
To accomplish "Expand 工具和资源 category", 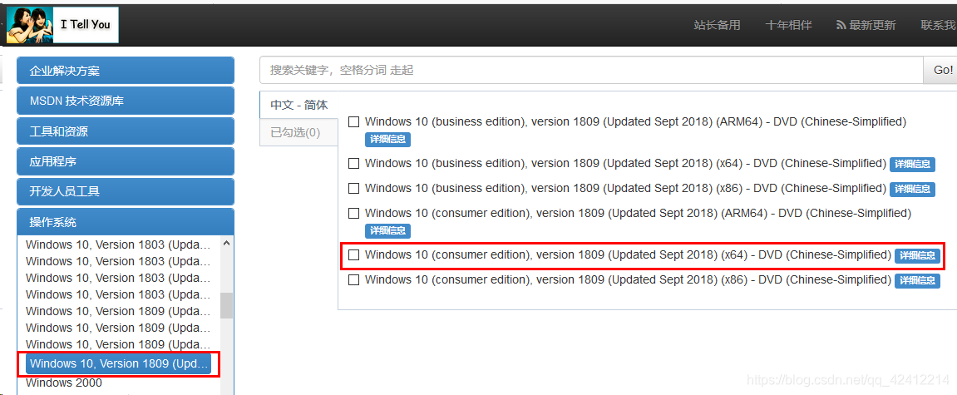I will tap(125, 131).
